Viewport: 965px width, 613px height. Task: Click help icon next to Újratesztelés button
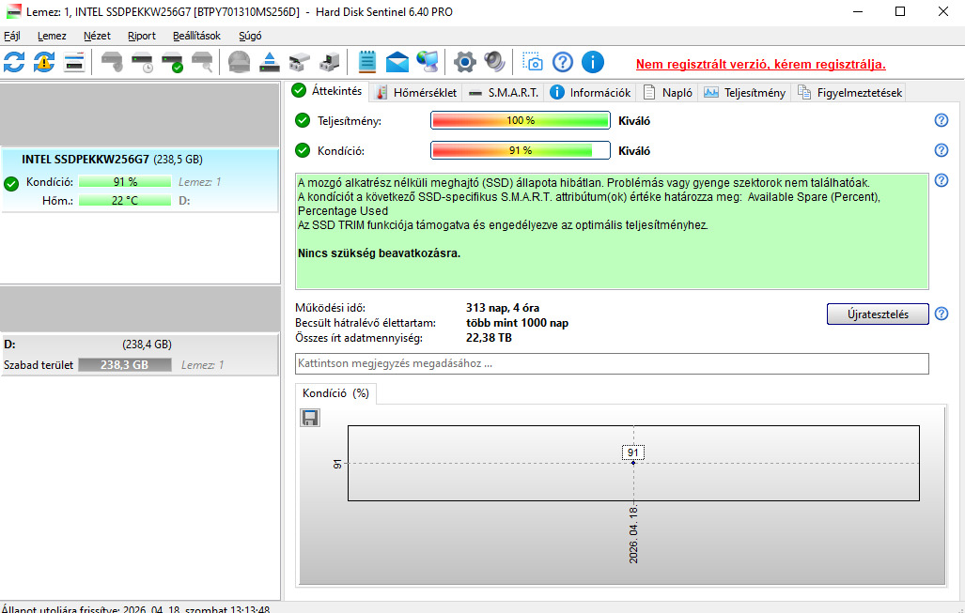941,314
